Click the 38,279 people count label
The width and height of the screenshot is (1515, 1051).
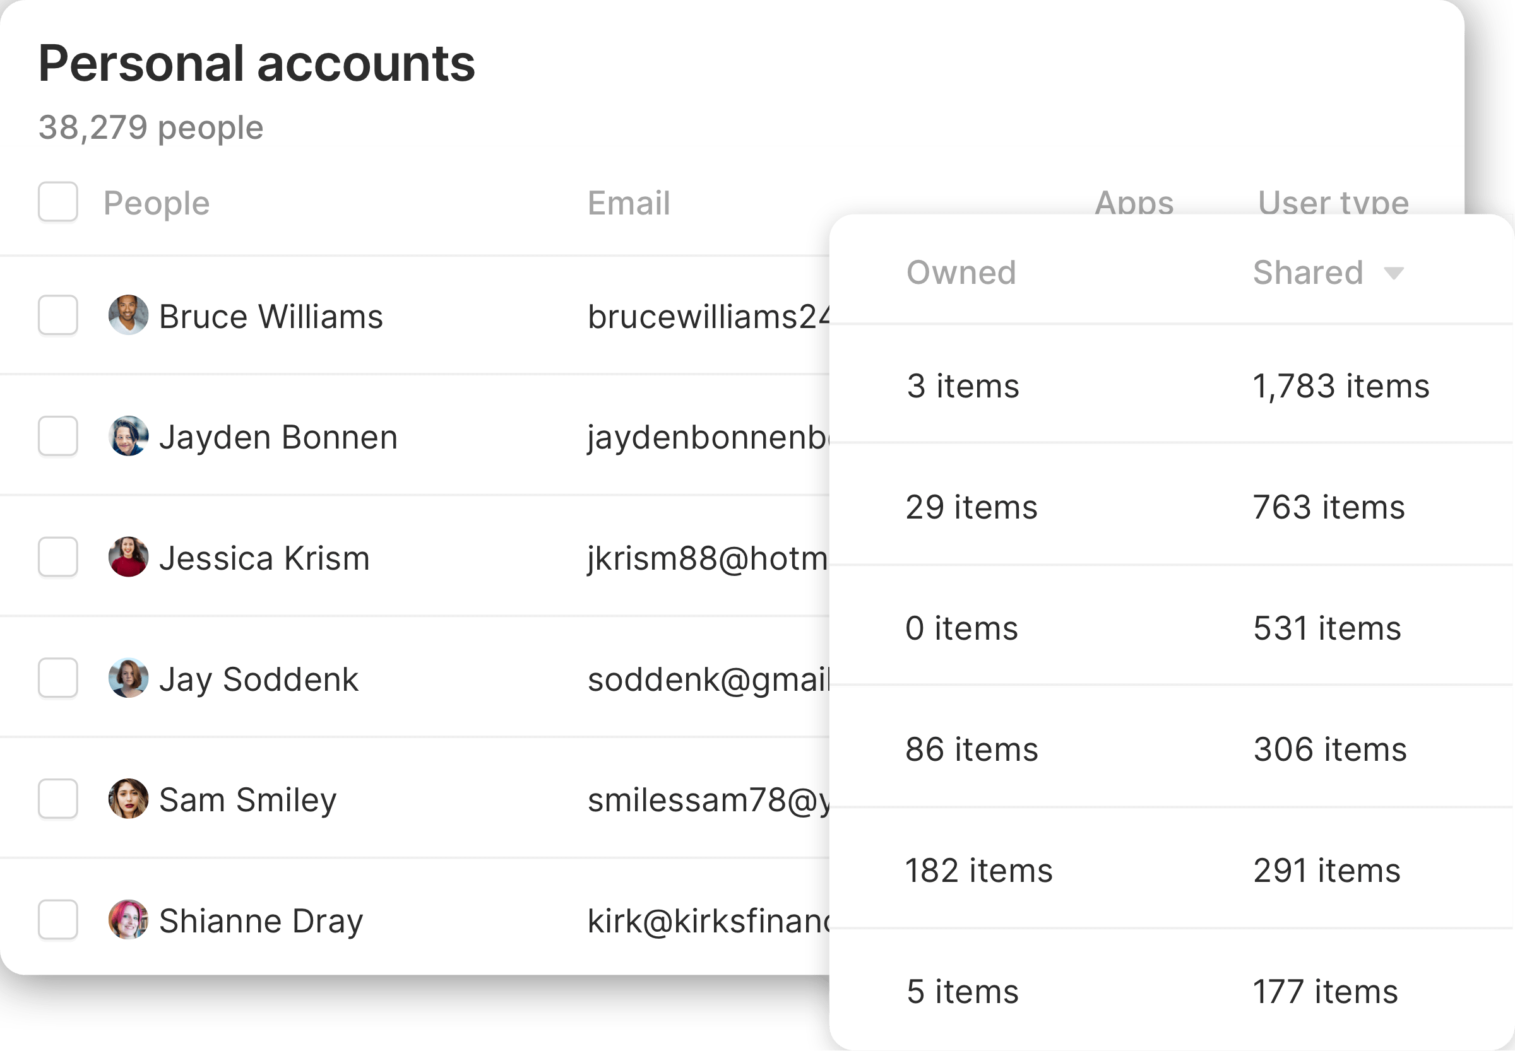coord(150,127)
